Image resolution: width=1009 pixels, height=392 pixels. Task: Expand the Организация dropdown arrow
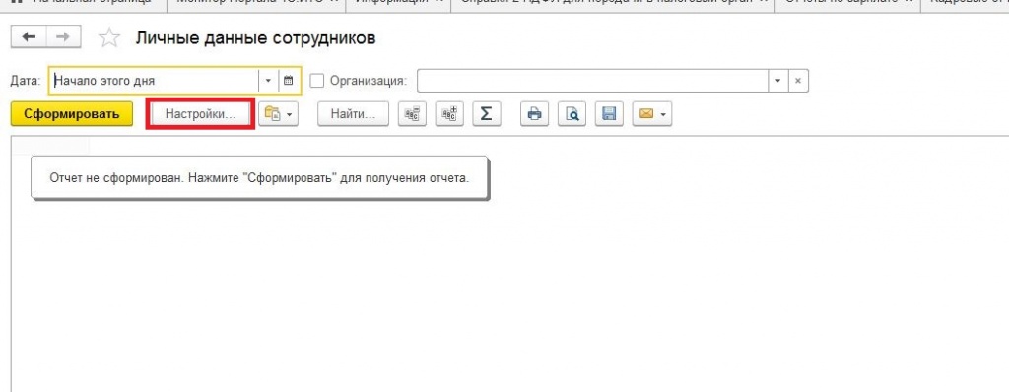778,81
